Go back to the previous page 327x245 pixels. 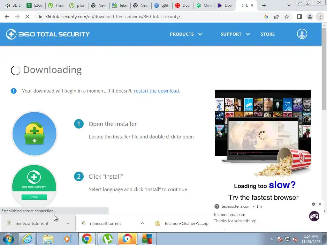(x=7, y=17)
